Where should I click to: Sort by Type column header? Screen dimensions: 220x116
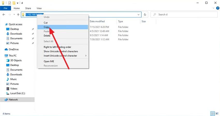point(121,21)
